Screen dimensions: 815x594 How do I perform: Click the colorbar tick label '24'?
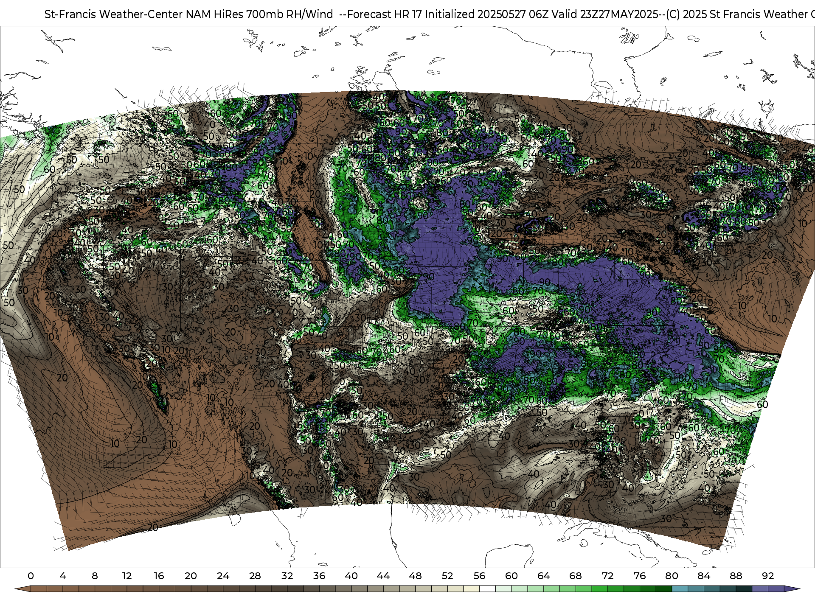tap(223, 576)
